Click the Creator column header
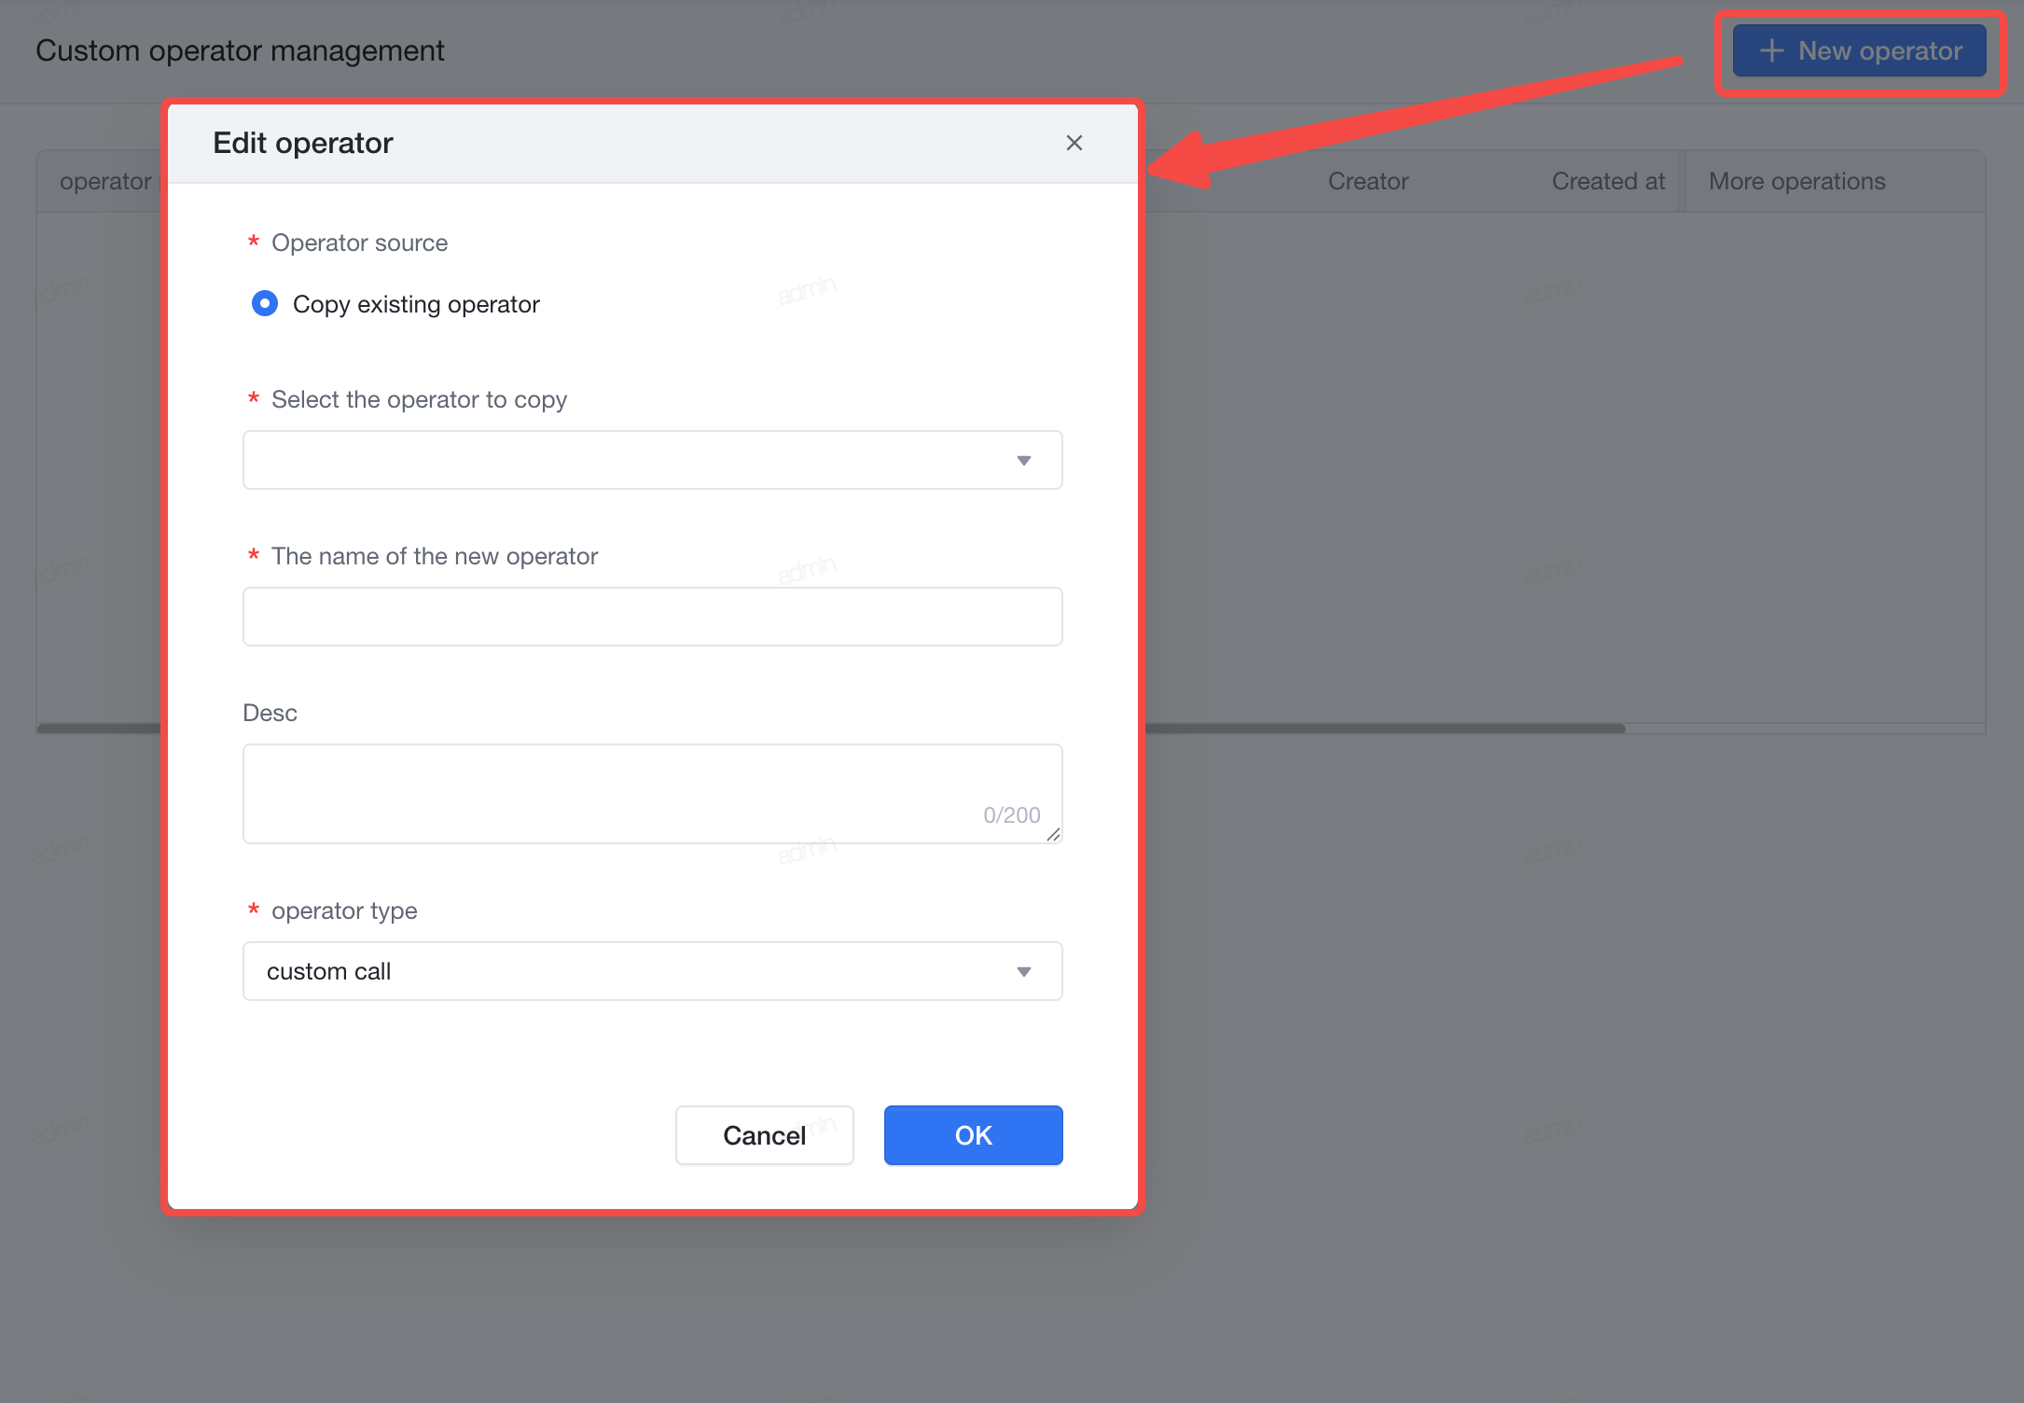The width and height of the screenshot is (2024, 1403). tap(1367, 181)
